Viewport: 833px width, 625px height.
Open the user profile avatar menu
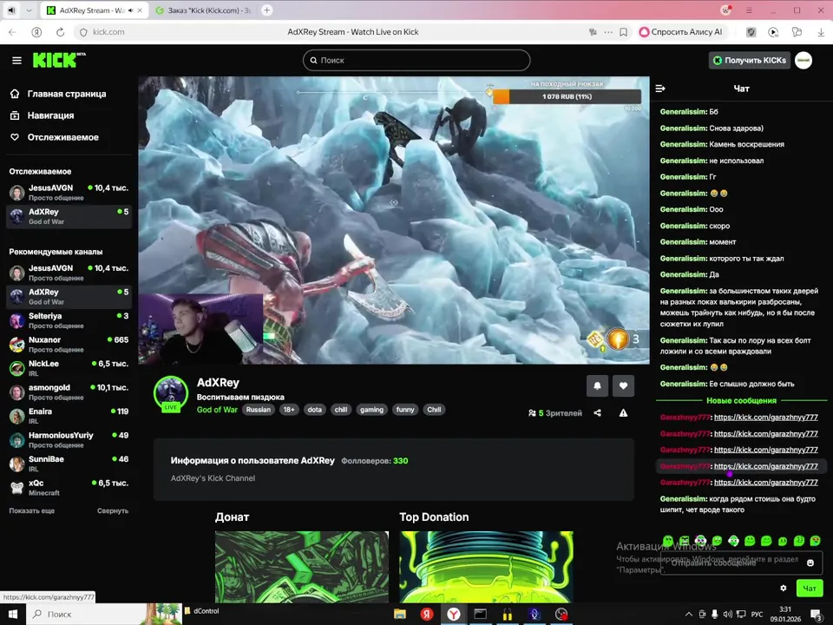tap(803, 60)
